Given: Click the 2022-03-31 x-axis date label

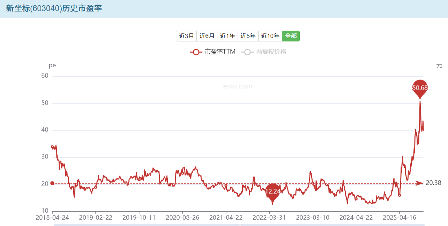Looking at the screenshot, I should coord(269,217).
